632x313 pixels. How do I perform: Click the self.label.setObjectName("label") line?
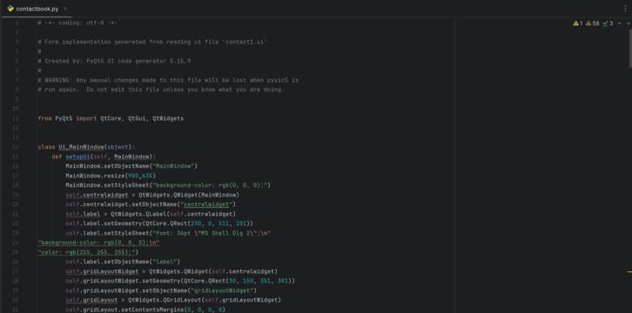tap(123, 262)
